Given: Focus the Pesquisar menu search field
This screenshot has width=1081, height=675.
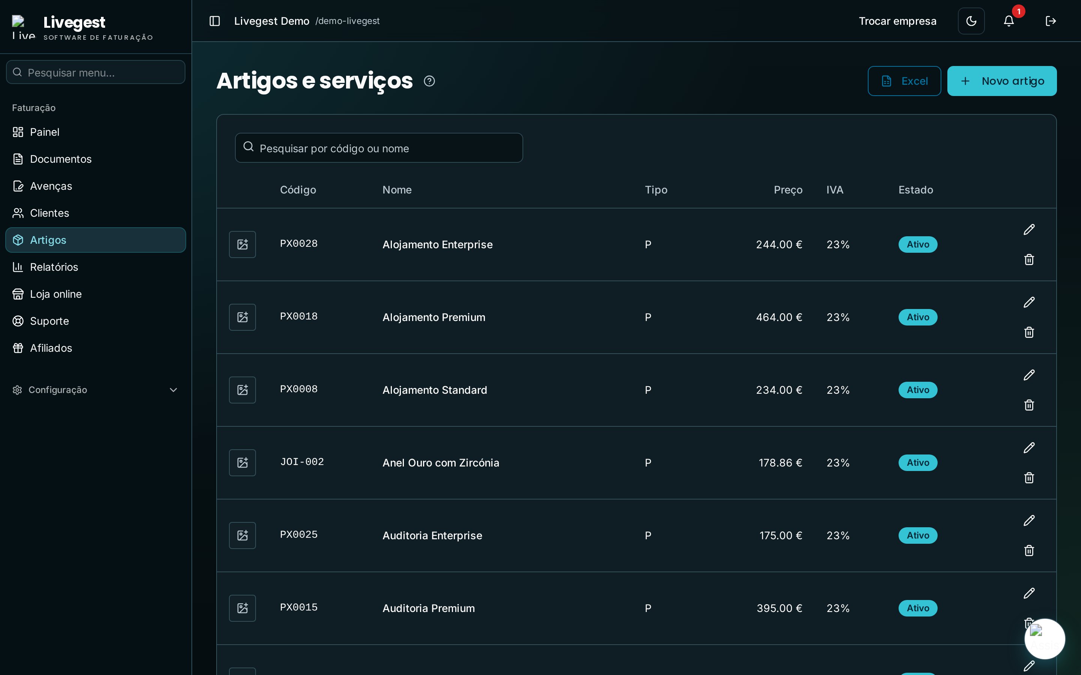Looking at the screenshot, I should [96, 72].
